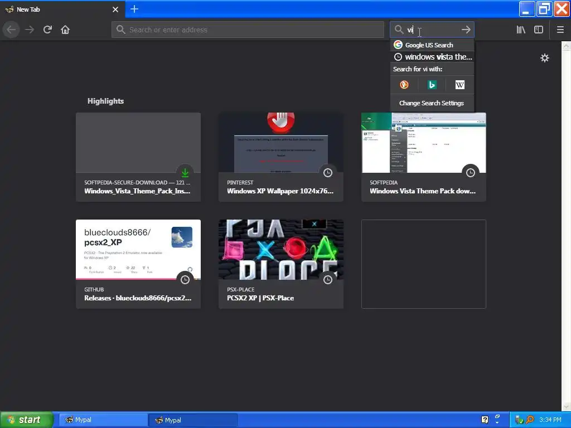Choose the windows vista the... suggestion
This screenshot has width=571, height=428.
[x=432, y=57]
